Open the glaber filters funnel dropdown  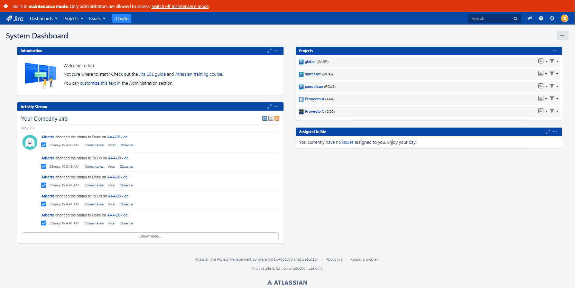tap(554, 61)
